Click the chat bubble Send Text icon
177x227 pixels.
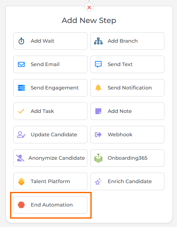point(98,64)
